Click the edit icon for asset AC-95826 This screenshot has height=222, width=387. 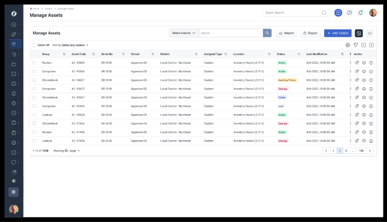[x=357, y=63]
